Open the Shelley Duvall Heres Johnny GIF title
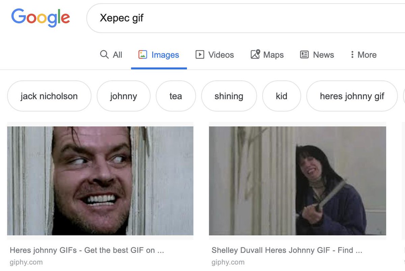Viewport: 405px width, 271px height. coord(287,250)
